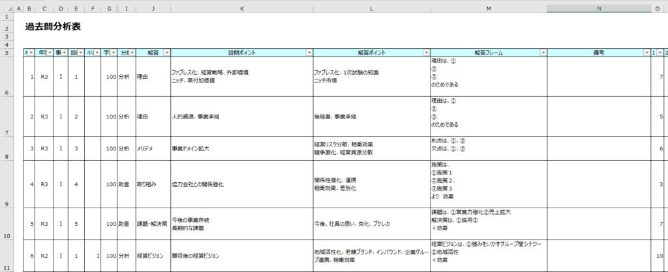Open the 解答ポイント filter dropdown arrow
The width and height of the screenshot is (668, 272).
click(x=427, y=52)
